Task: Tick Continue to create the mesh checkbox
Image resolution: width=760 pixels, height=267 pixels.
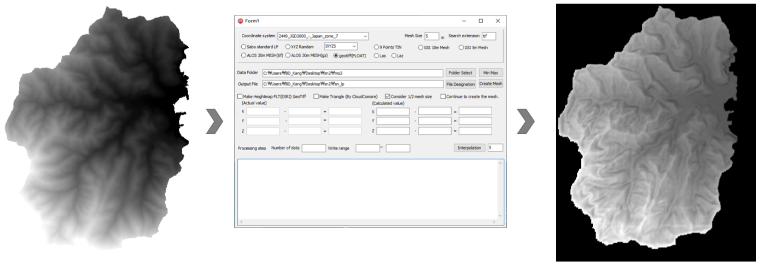Action: (x=443, y=96)
